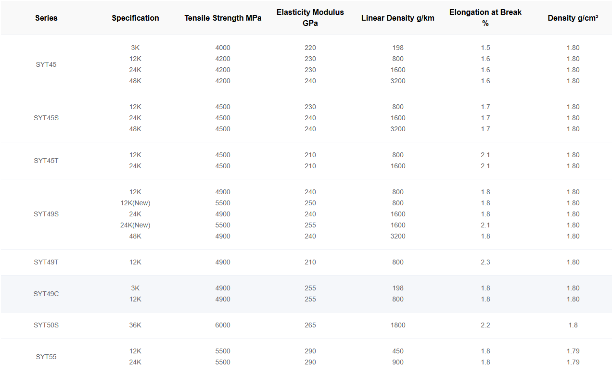
Task: Click the 12K(New) specification entry
Action: pos(135,203)
